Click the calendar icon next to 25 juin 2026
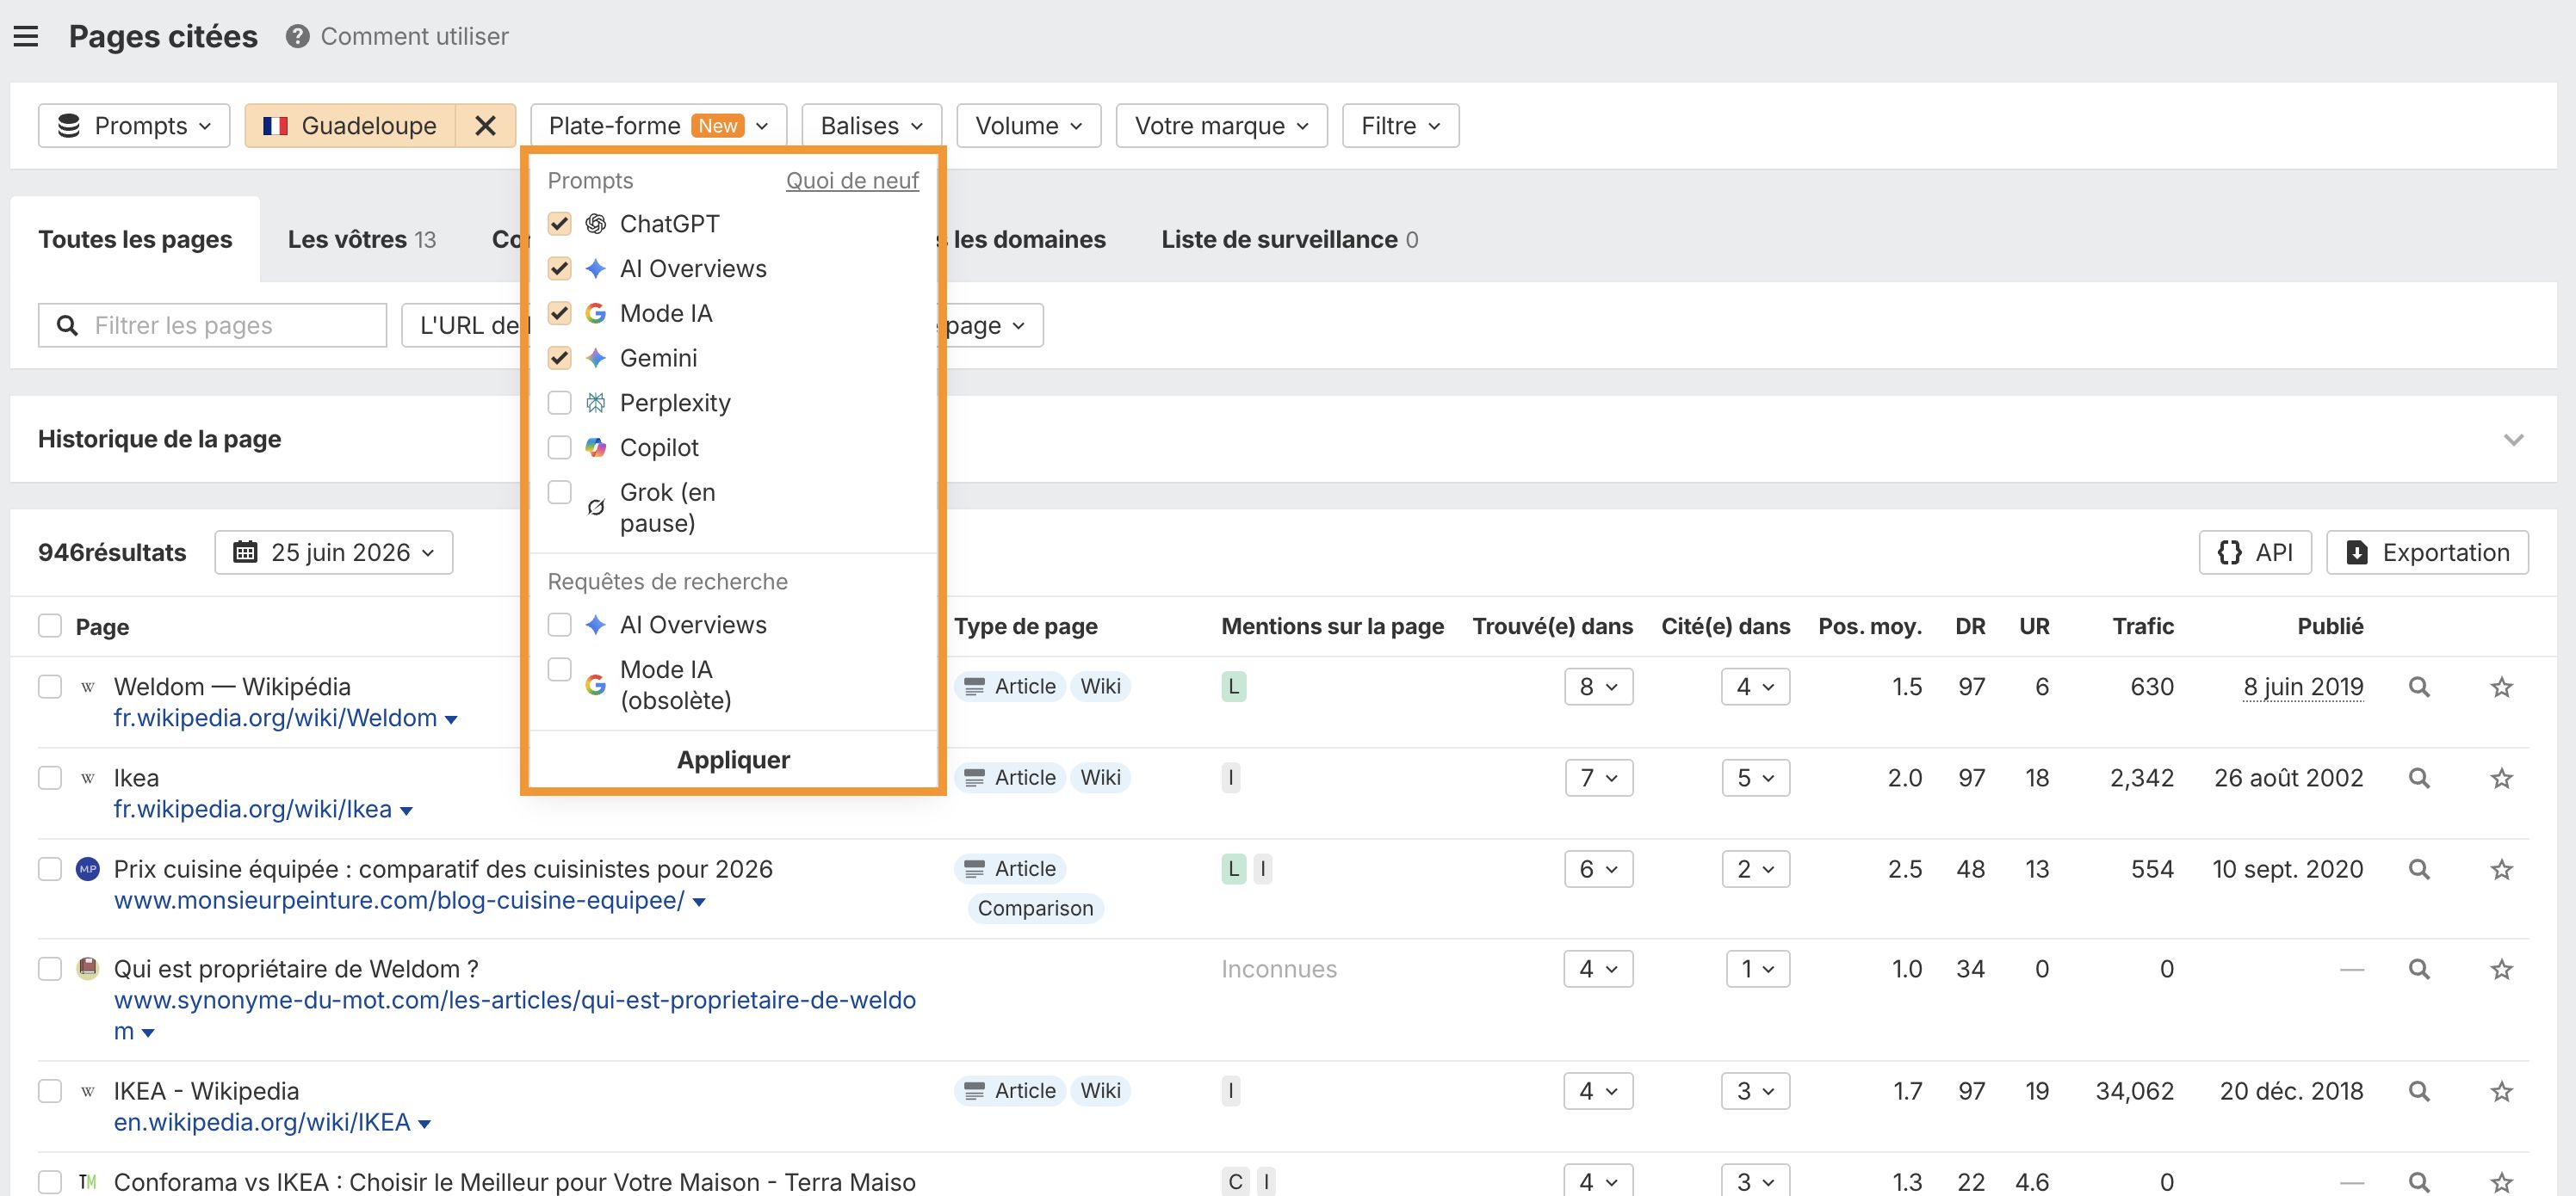This screenshot has height=1196, width=2576. click(x=245, y=552)
